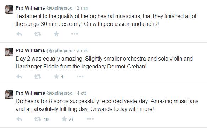The image size is (207, 128).
Task: Retweet the 30 minutes early tweet
Action: click(x=38, y=34)
